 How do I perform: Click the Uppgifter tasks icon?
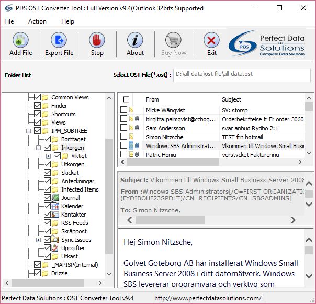click(55, 248)
